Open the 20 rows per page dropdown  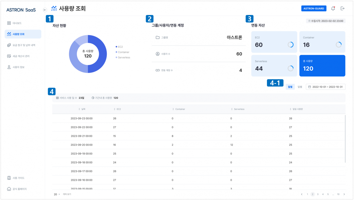57,194
